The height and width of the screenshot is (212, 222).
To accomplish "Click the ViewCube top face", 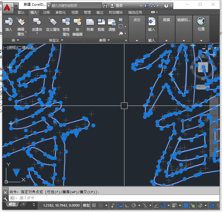I will pos(203,67).
